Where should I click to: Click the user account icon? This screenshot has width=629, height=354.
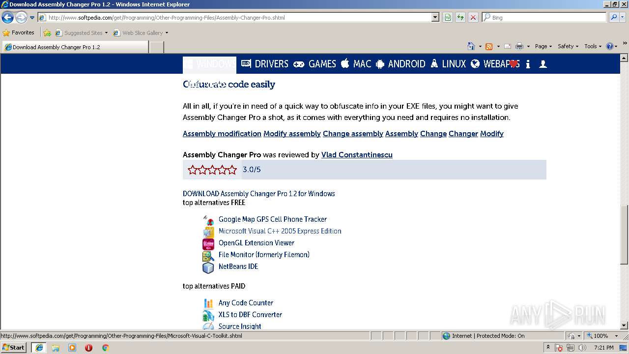pos(543,64)
